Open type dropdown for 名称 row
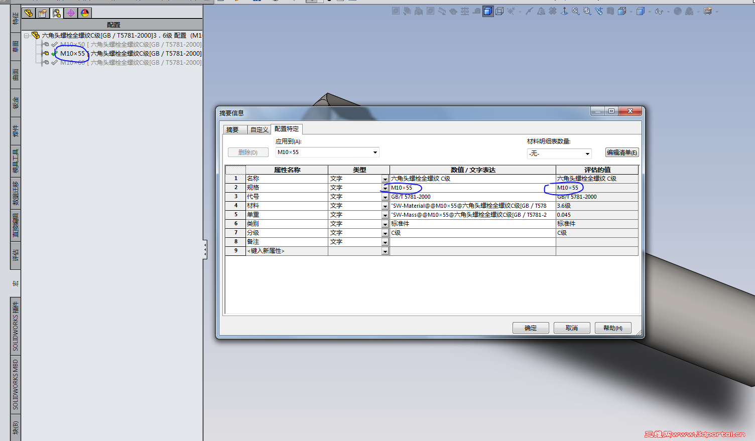 385,179
